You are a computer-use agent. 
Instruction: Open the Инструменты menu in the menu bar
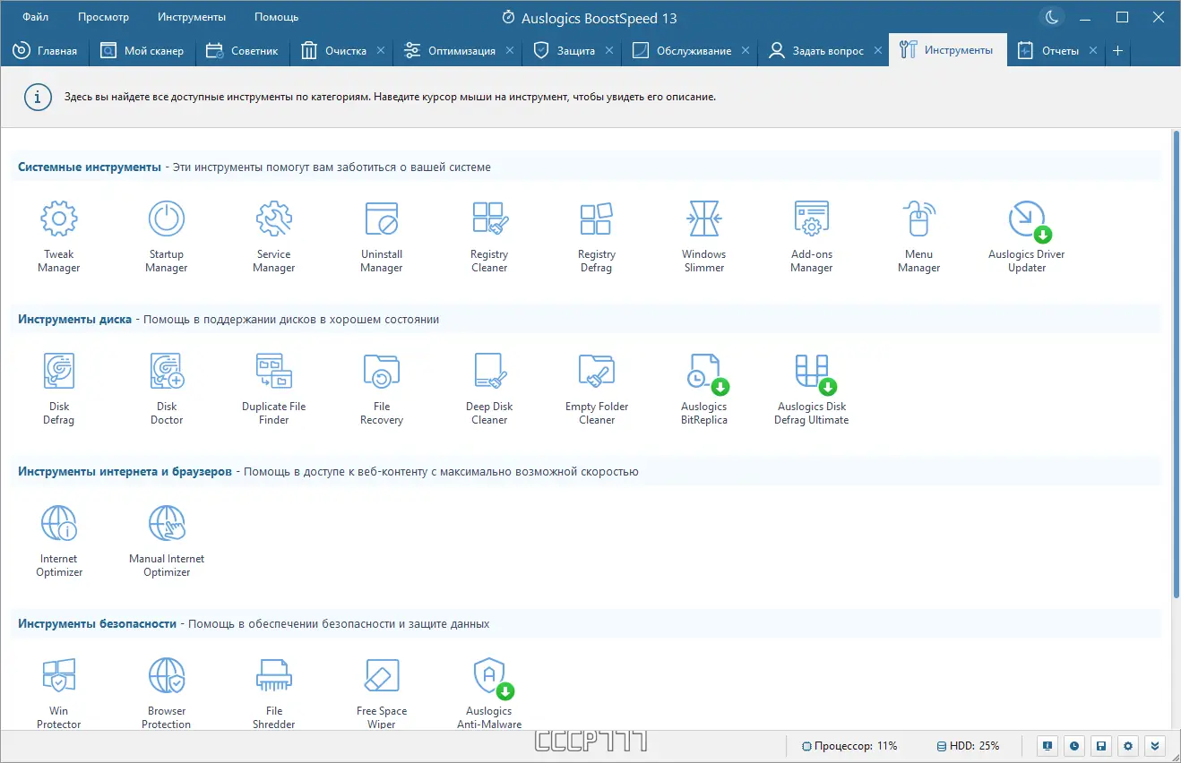click(192, 17)
